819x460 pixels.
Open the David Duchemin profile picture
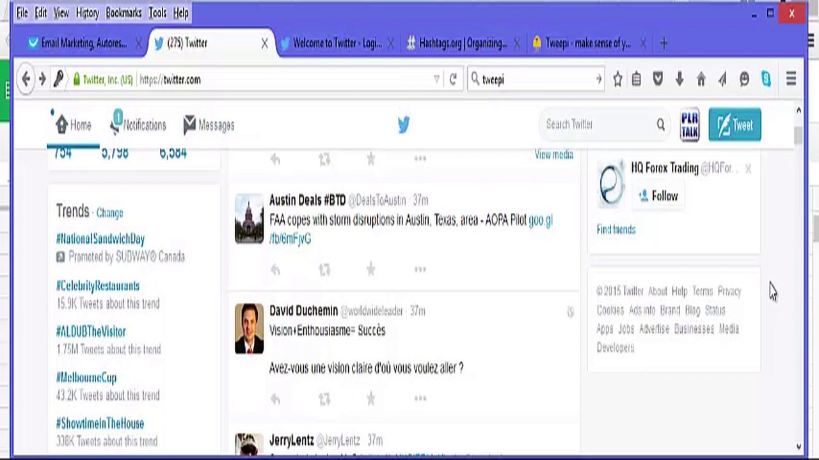pos(249,328)
